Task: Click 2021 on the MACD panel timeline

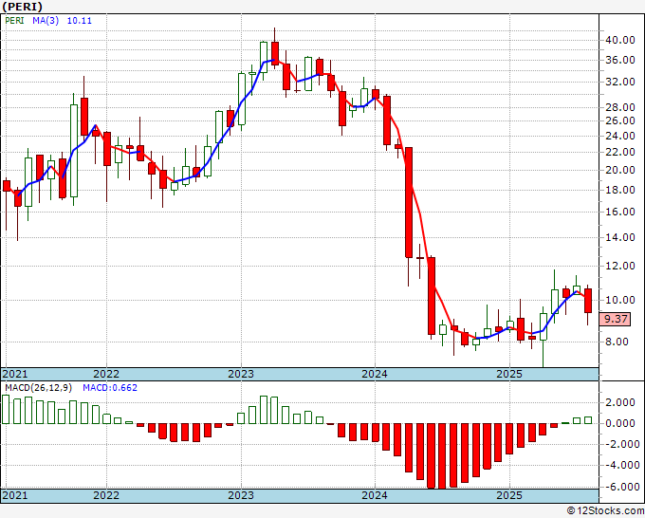Action: click(15, 495)
